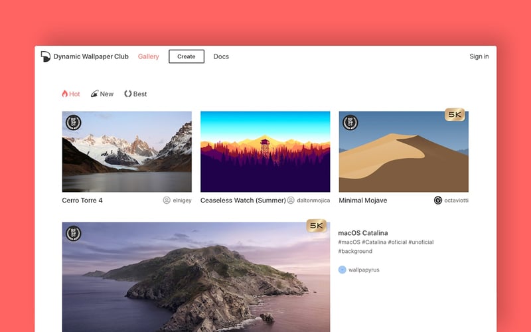Click the #Catalina hashtag

(374, 242)
